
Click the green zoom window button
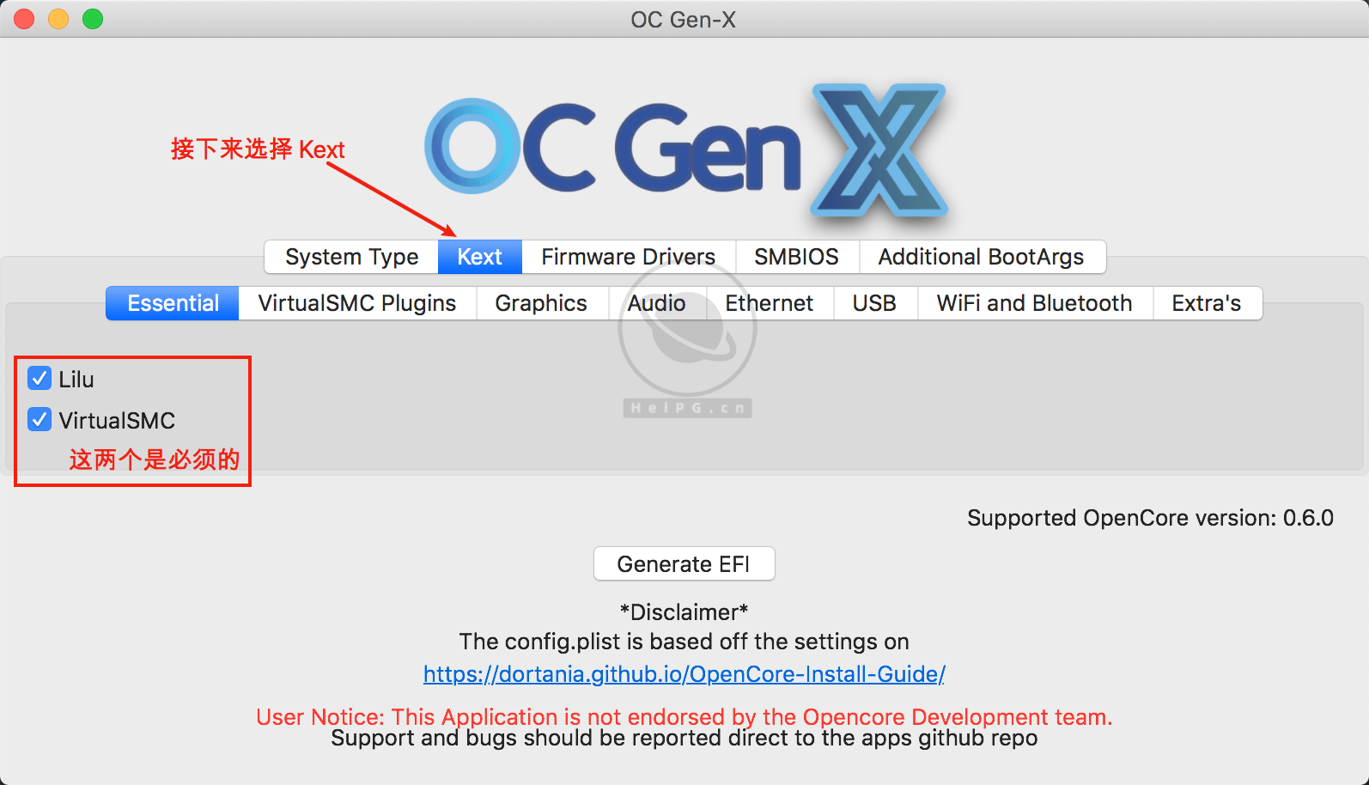pos(93,19)
